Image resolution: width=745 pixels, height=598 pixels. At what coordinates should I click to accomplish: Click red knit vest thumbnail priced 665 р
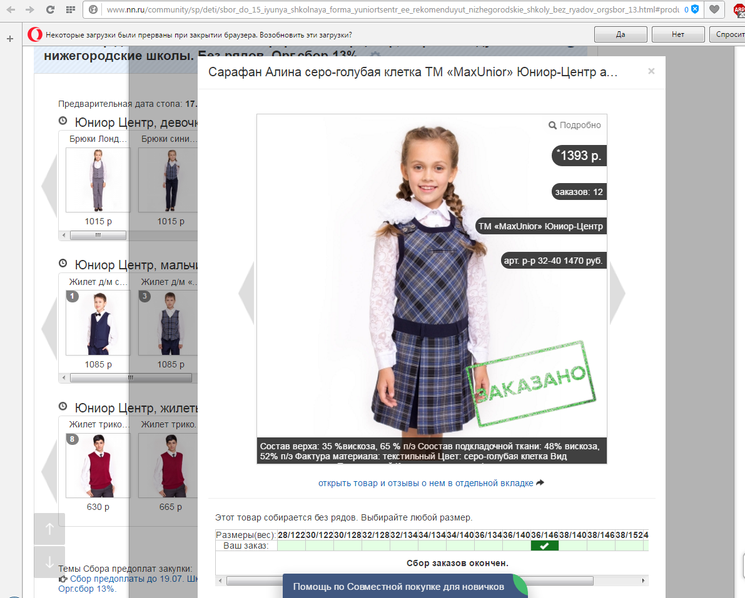coord(168,466)
